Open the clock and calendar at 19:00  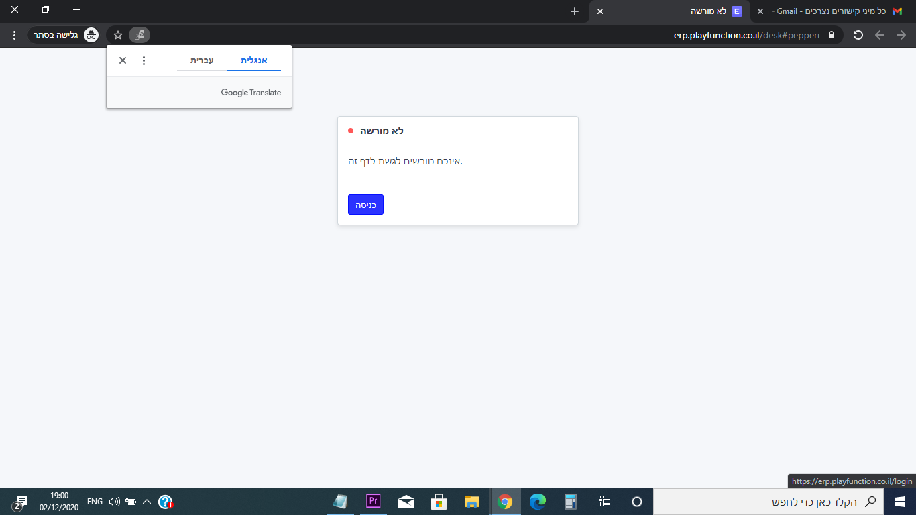click(59, 502)
